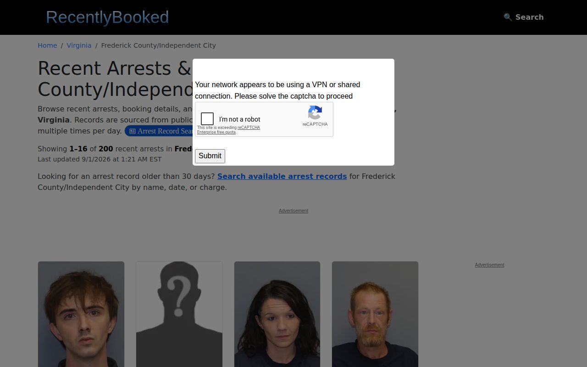Open the reCAPTCHA Enterprise free quota link
Viewport: 587px width, 367px height.
click(x=228, y=130)
